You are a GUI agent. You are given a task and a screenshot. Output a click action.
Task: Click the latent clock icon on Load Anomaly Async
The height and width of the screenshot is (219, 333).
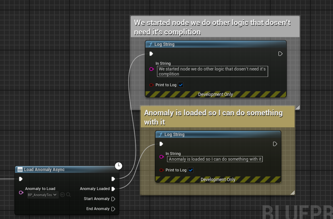point(118,166)
